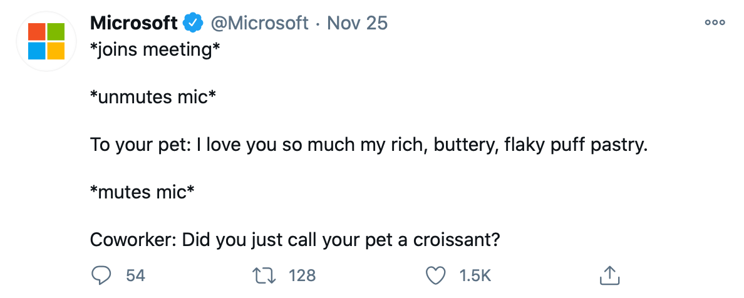Visit the @Microsoft handle
Image resolution: width=744 pixels, height=298 pixels.
(x=260, y=23)
